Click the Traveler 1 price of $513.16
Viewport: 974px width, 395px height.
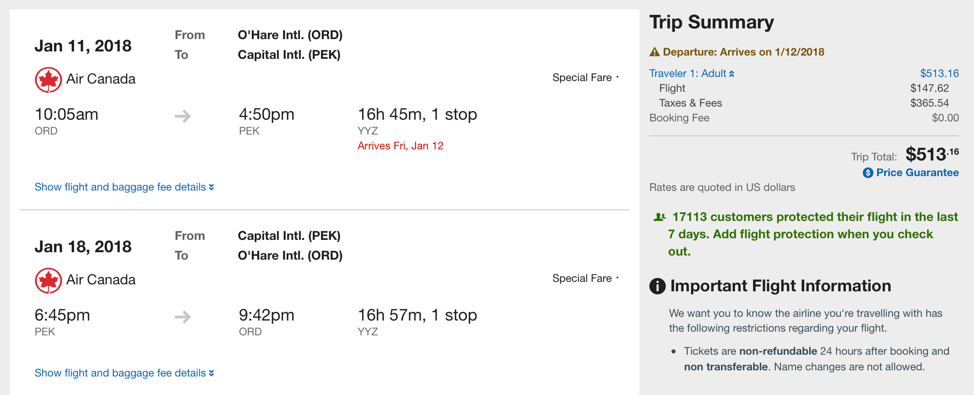click(x=939, y=74)
